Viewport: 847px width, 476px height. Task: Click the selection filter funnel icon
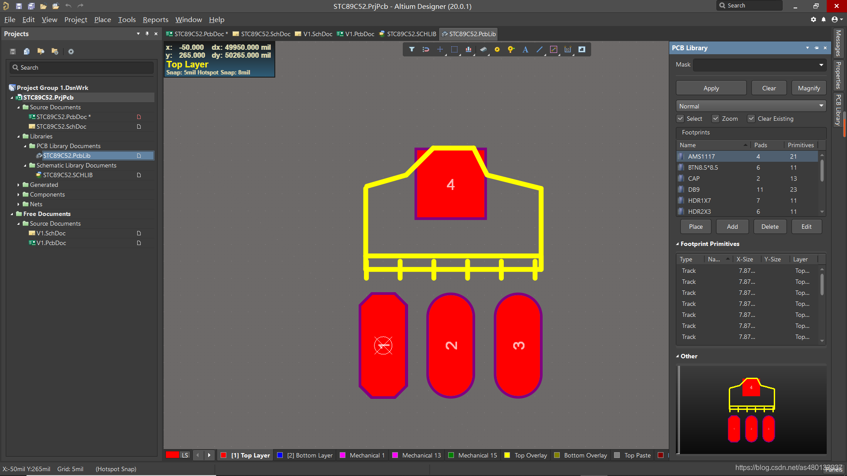click(x=412, y=49)
